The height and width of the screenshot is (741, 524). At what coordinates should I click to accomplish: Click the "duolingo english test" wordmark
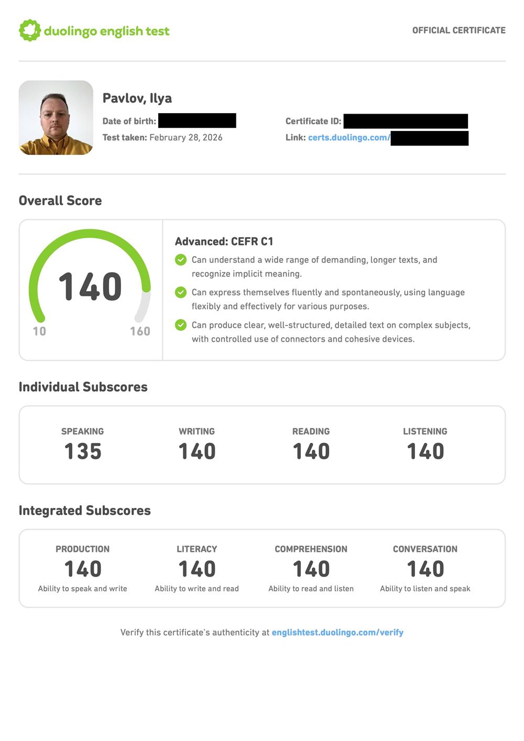click(x=106, y=31)
